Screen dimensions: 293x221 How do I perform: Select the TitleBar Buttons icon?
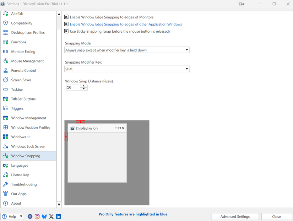[x=5, y=99]
